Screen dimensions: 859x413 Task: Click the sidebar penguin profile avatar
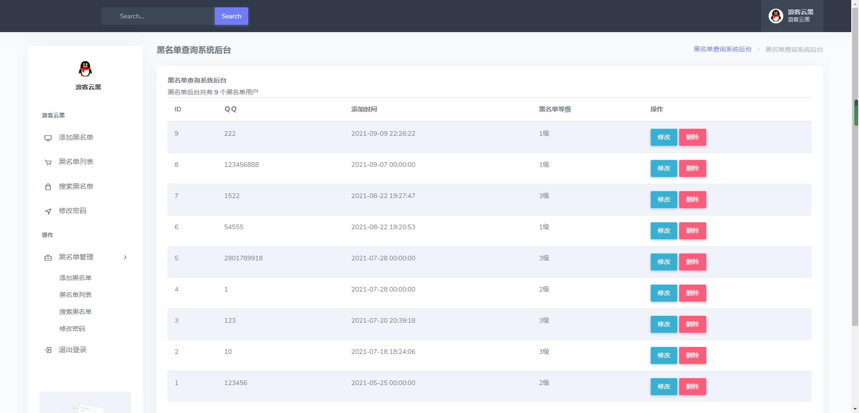pyautogui.click(x=85, y=70)
